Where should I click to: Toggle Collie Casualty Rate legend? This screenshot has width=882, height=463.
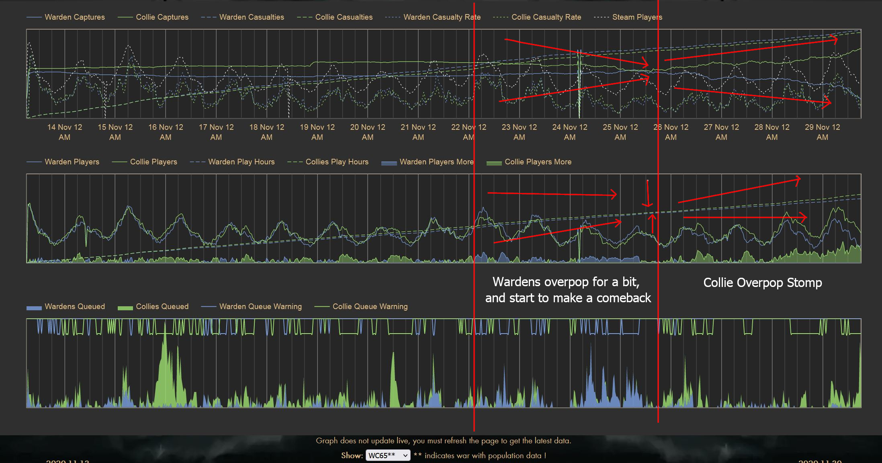pos(546,17)
